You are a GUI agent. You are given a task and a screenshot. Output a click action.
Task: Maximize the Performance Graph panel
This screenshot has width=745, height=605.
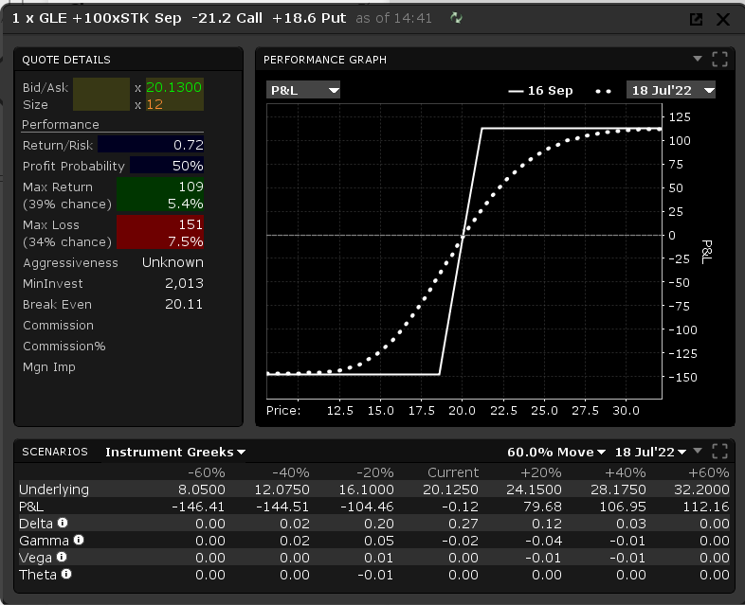coord(719,60)
